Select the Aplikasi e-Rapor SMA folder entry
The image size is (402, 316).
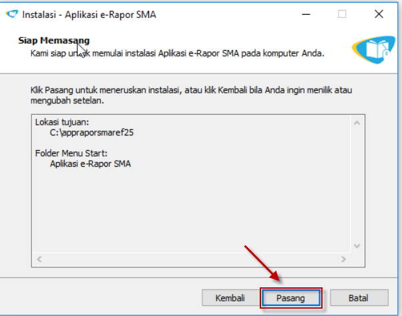pyautogui.click(x=90, y=163)
